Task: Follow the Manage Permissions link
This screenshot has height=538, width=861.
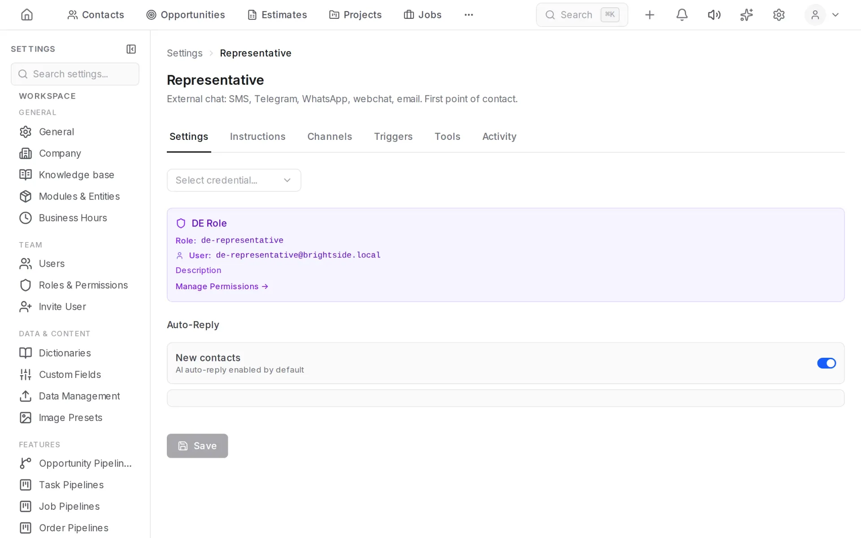Action: click(222, 286)
